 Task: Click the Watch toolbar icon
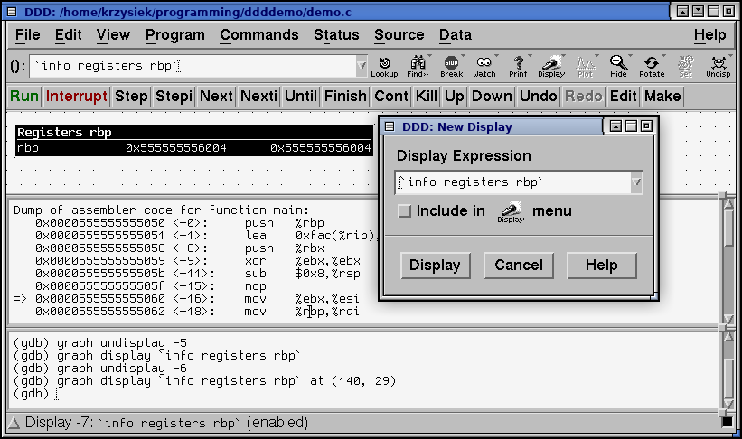[x=484, y=66]
